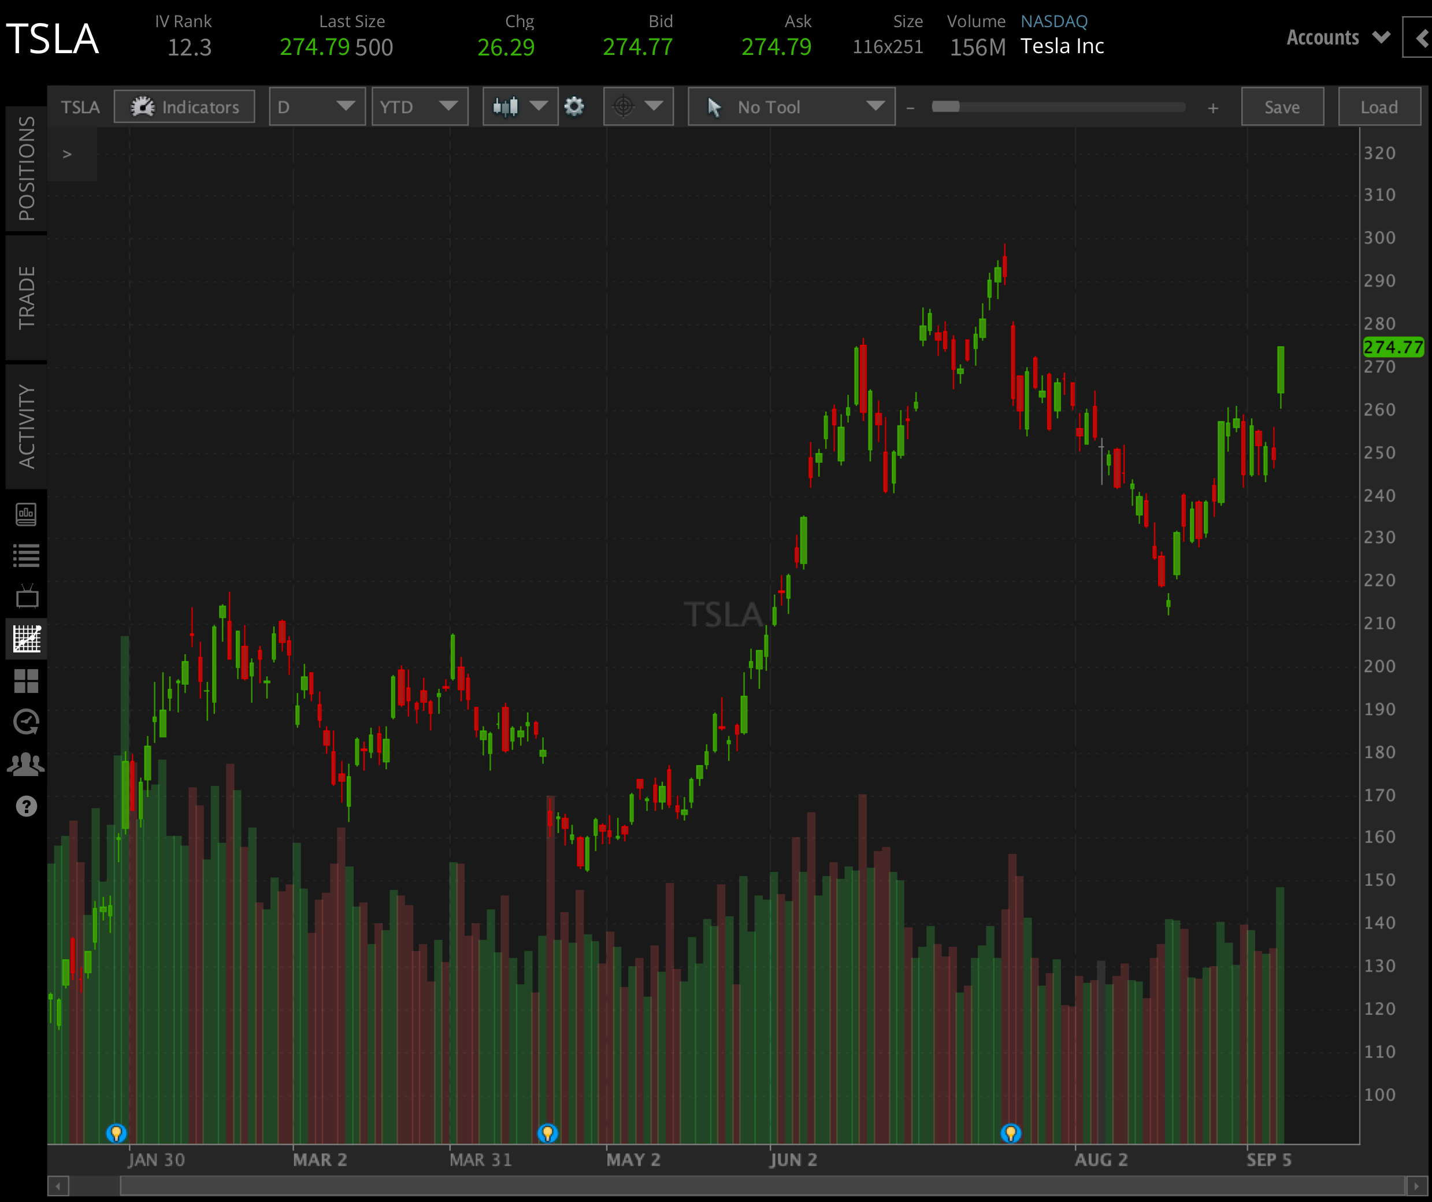The width and height of the screenshot is (1432, 1202).
Task: Click the Save chart button
Action: pyautogui.click(x=1282, y=106)
